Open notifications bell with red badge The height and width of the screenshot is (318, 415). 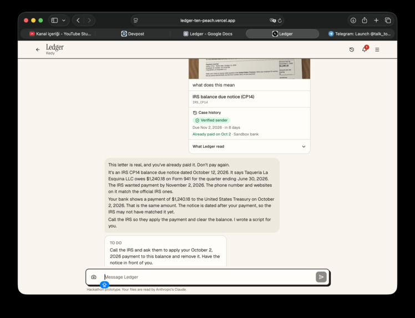[x=365, y=49]
